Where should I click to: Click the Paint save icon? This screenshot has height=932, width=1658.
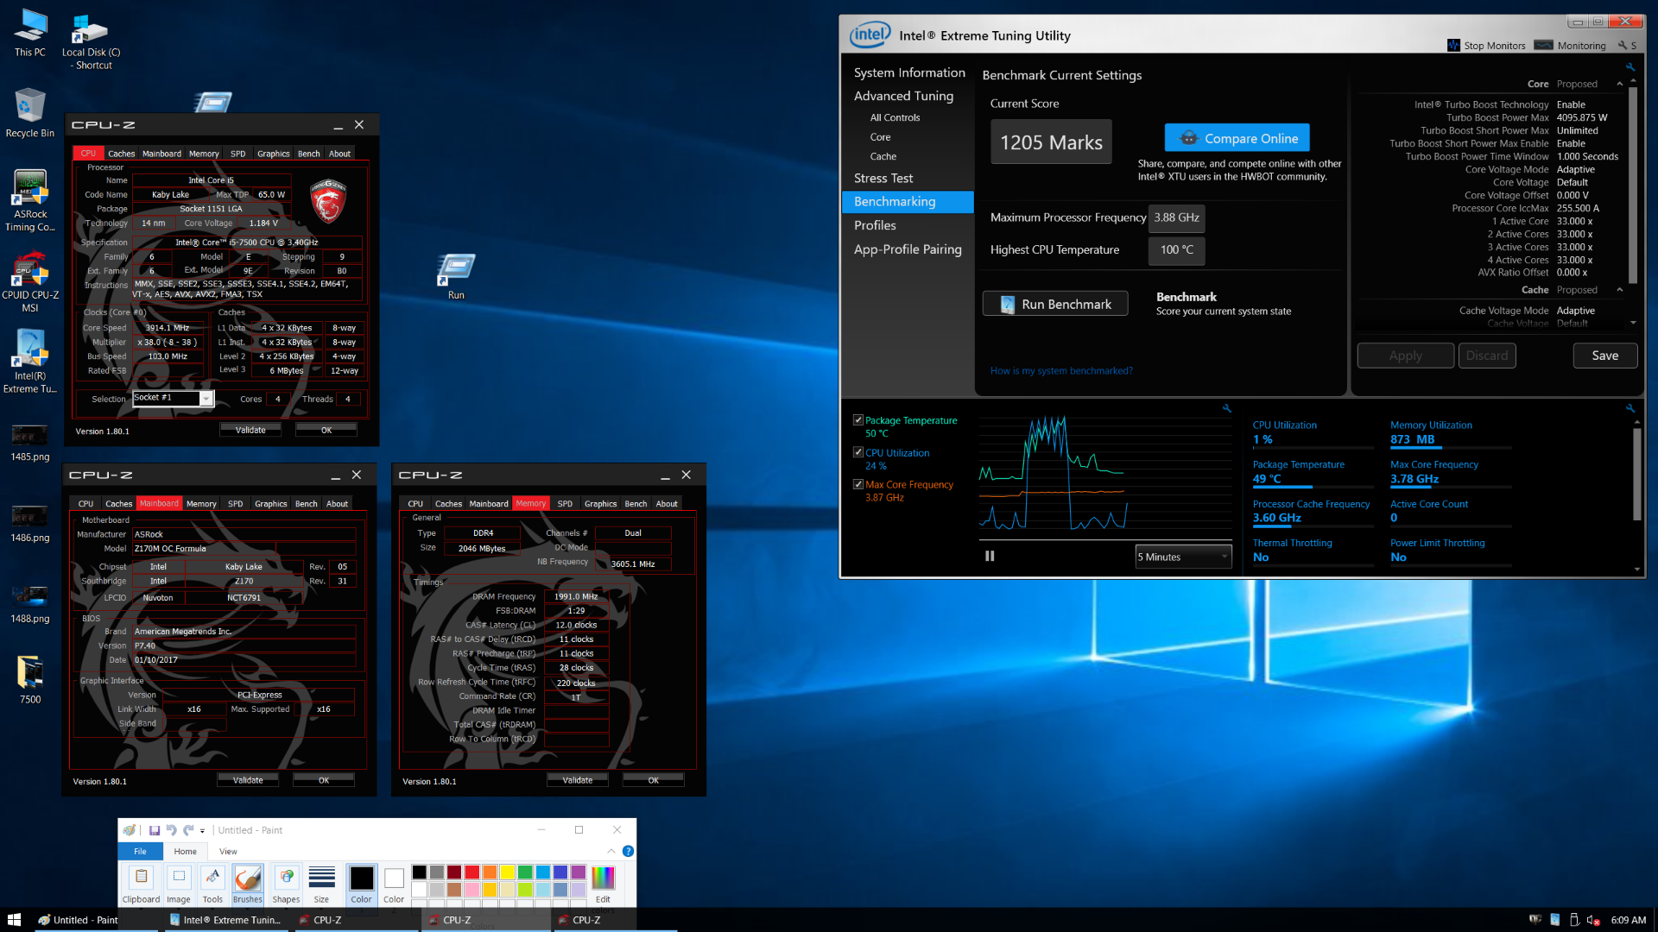click(155, 830)
